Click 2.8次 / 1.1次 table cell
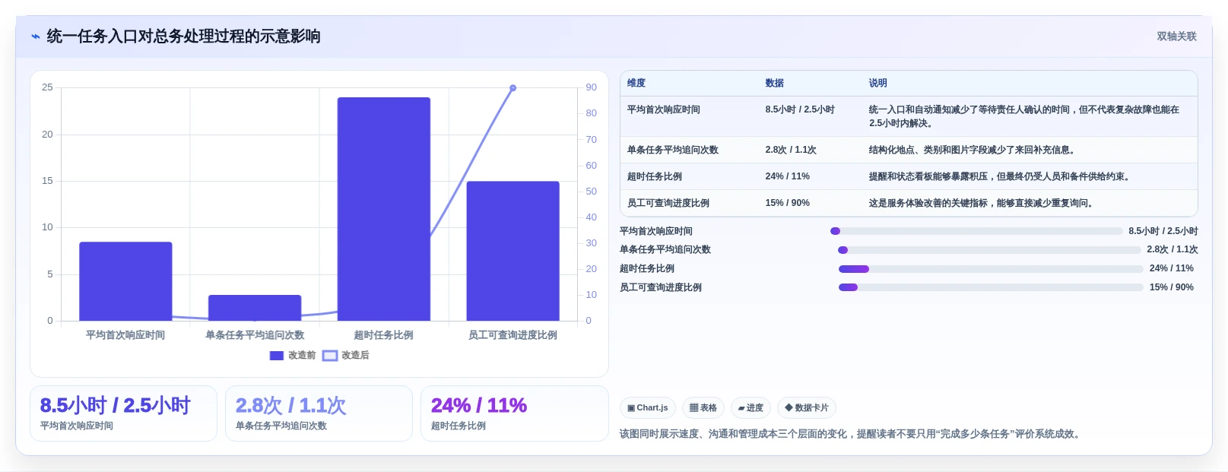1228x472 pixels. click(791, 150)
